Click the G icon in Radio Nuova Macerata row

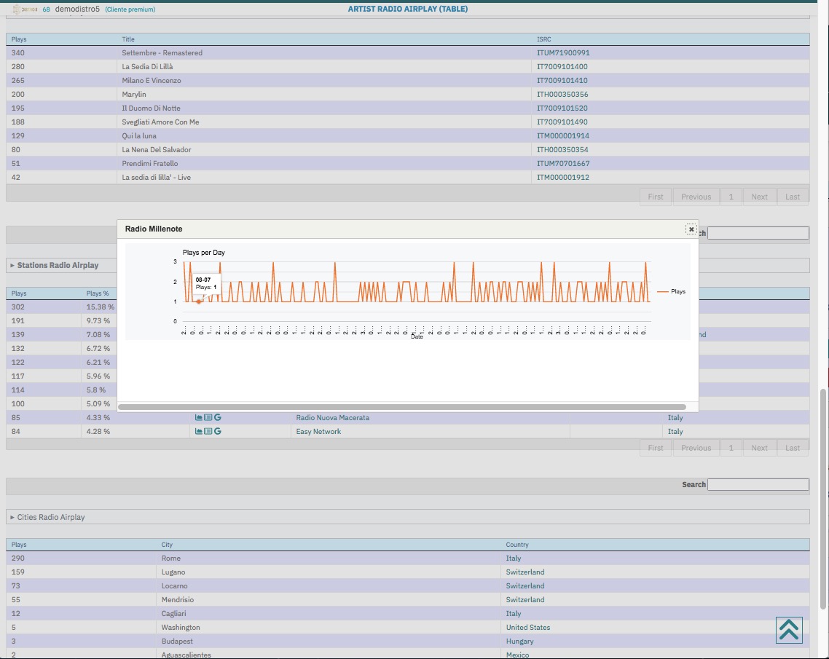coord(217,417)
